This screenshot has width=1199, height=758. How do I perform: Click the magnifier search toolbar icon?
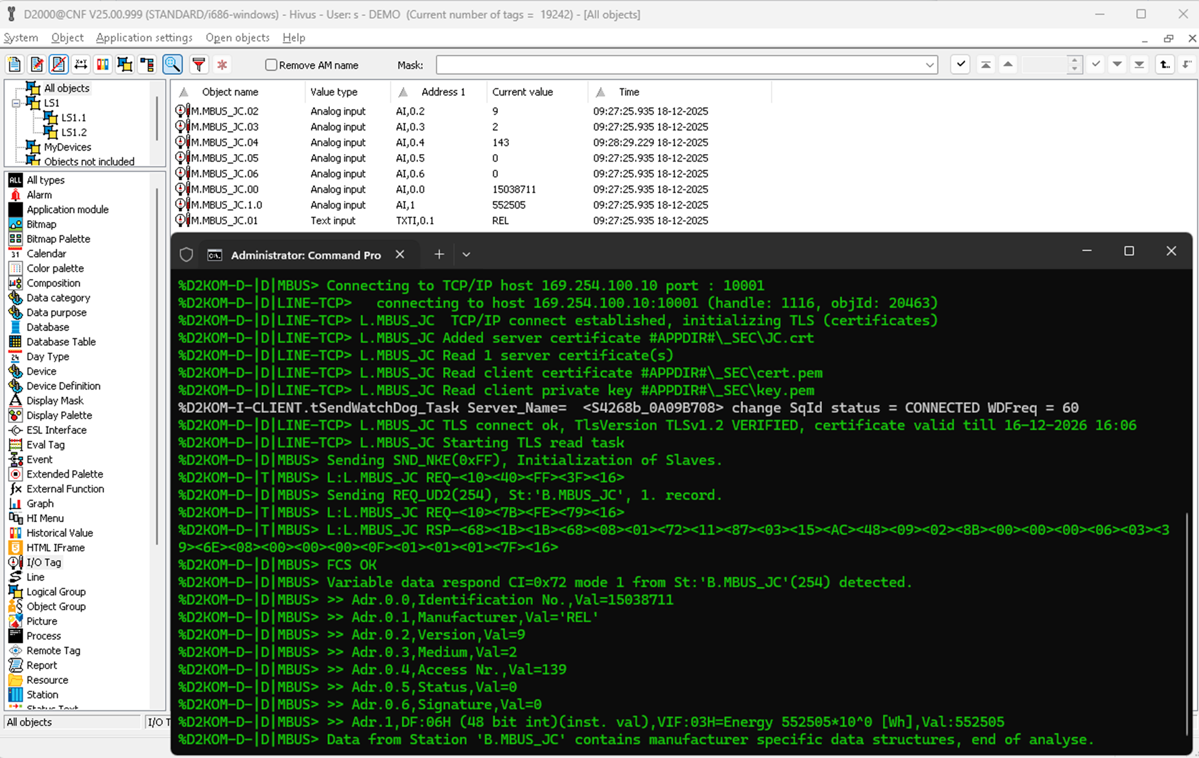click(x=172, y=64)
